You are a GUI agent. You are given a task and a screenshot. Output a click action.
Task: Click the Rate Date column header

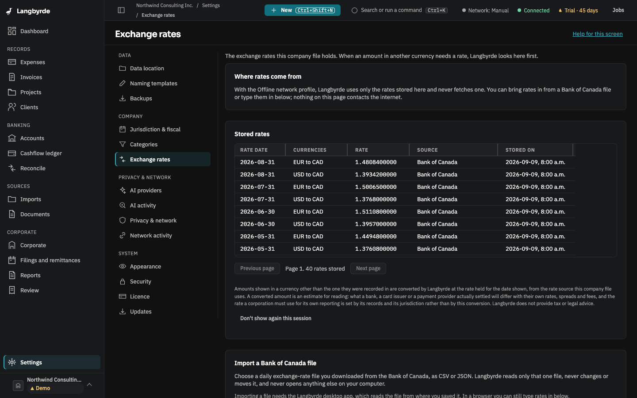click(x=260, y=150)
